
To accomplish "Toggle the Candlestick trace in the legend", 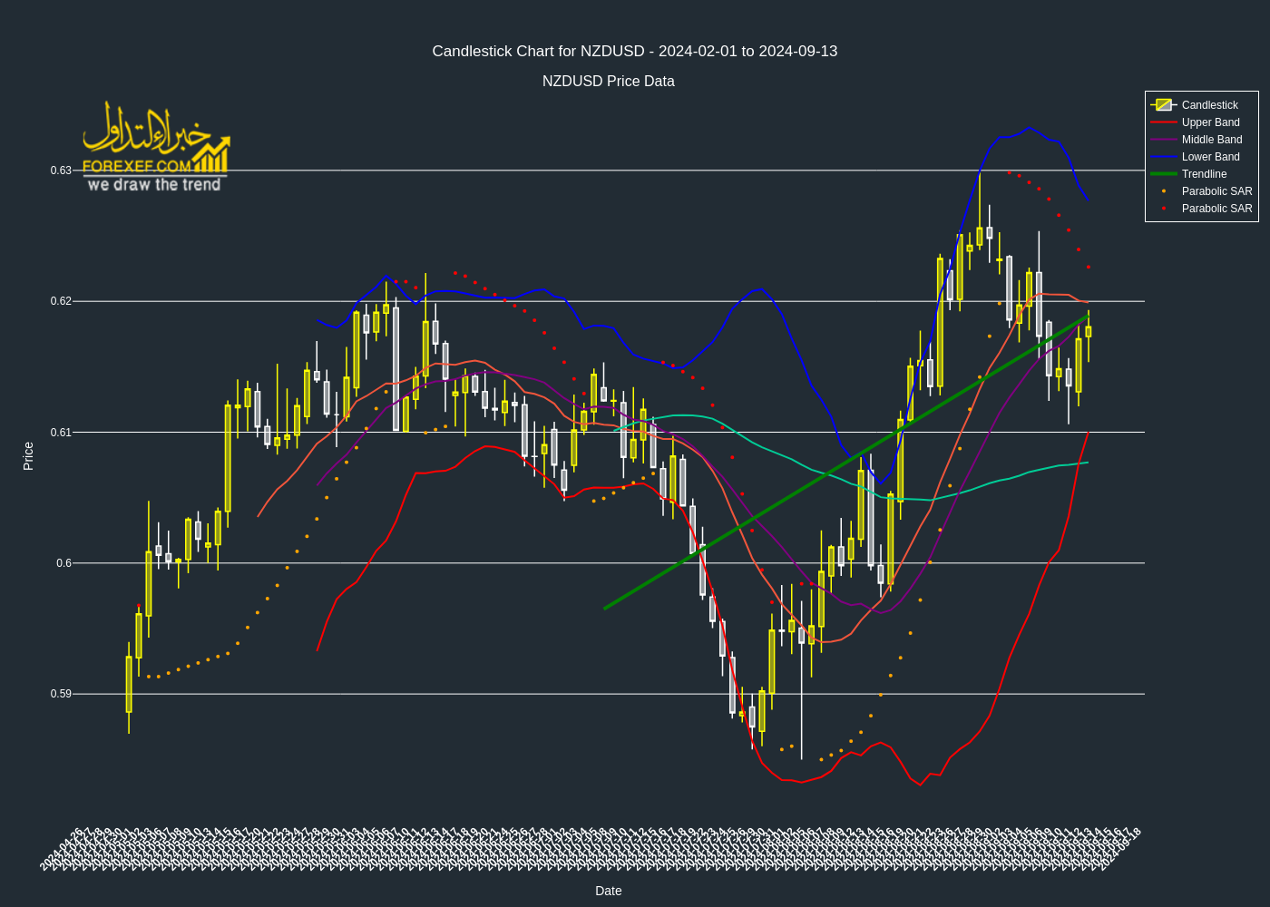I will click(x=1201, y=105).
